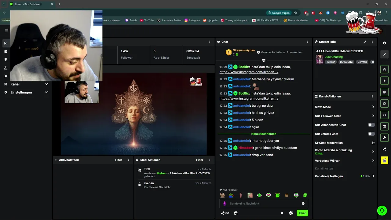The width and height of the screenshot is (391, 220).
Task: Click the MetaMask fox extension icon
Action: coord(320,13)
